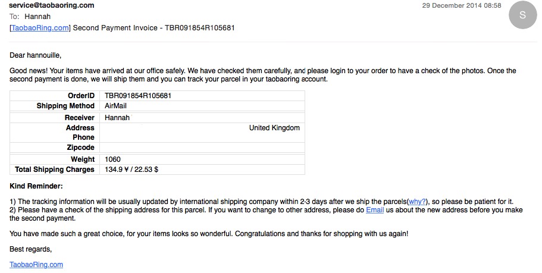Click the recipient name Hannah in To field

tap(37, 16)
